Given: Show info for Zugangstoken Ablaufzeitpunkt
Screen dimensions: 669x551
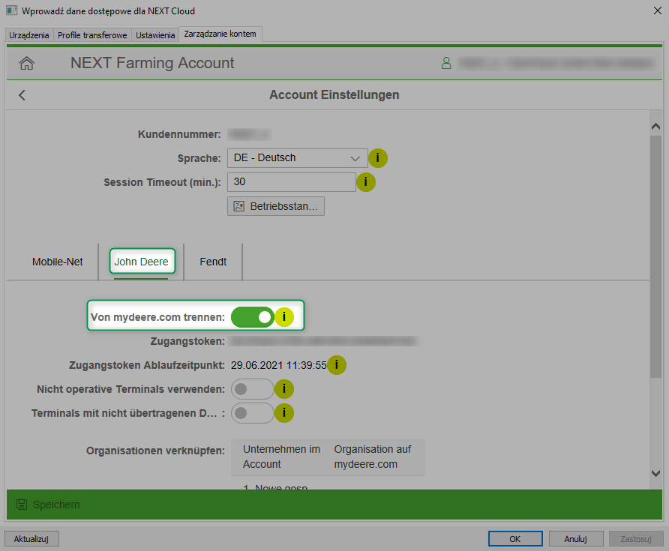Looking at the screenshot, I should (x=337, y=365).
